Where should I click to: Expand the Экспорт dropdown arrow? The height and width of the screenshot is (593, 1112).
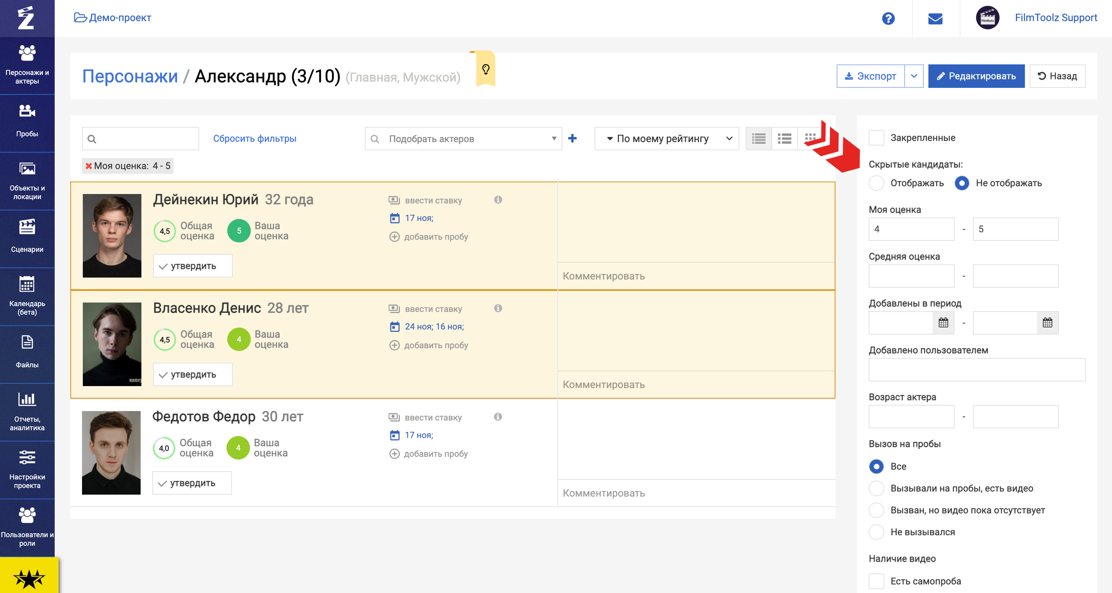pos(914,76)
